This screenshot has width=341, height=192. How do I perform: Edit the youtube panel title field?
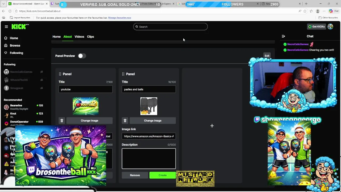pos(86,89)
